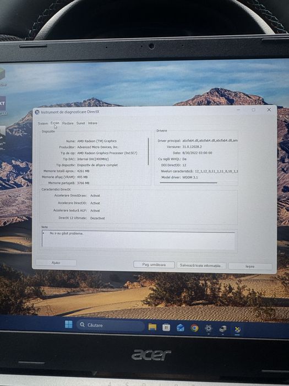Image resolution: width=289 pixels, height=386 pixels.
Task: Click 'DirectX 12 Ultimate' Dezactivat status
Action: [97, 218]
